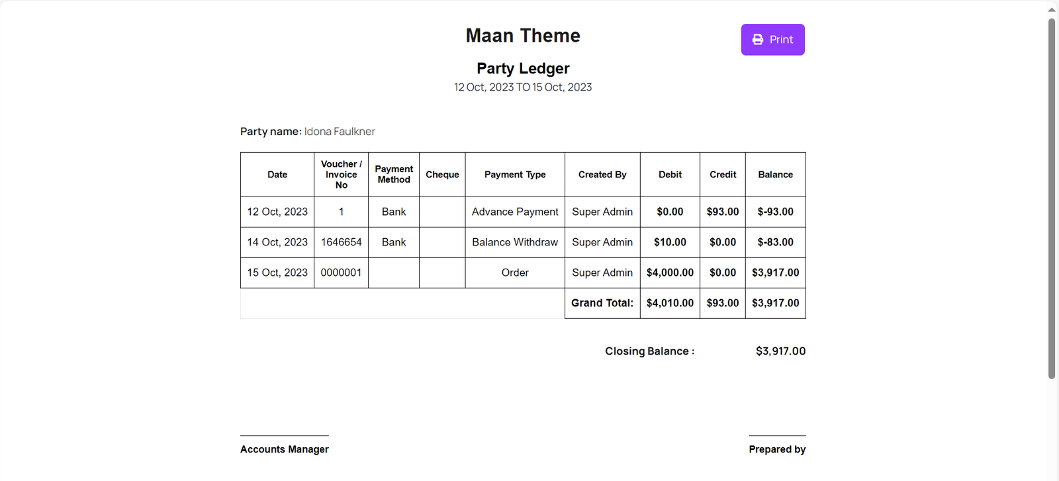This screenshot has width=1059, height=481.
Task: Click the party name Idona Faulkner
Action: [340, 132]
